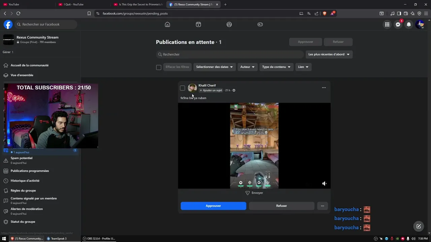The width and height of the screenshot is (431, 242).
Task: Open the Type de contenu filter dropdown
Action: (x=276, y=67)
